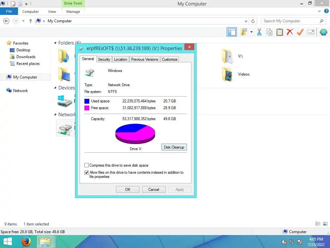The image size is (330, 248).
Task: Collapse the Network locations group
Action: pos(55,115)
